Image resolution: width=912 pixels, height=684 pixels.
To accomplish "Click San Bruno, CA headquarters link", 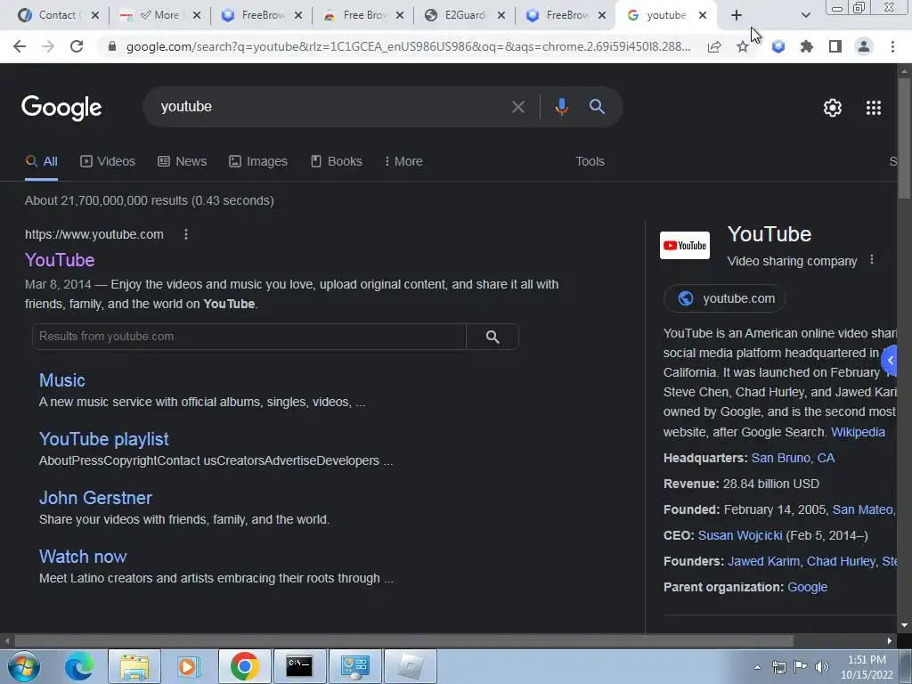I will (793, 459).
